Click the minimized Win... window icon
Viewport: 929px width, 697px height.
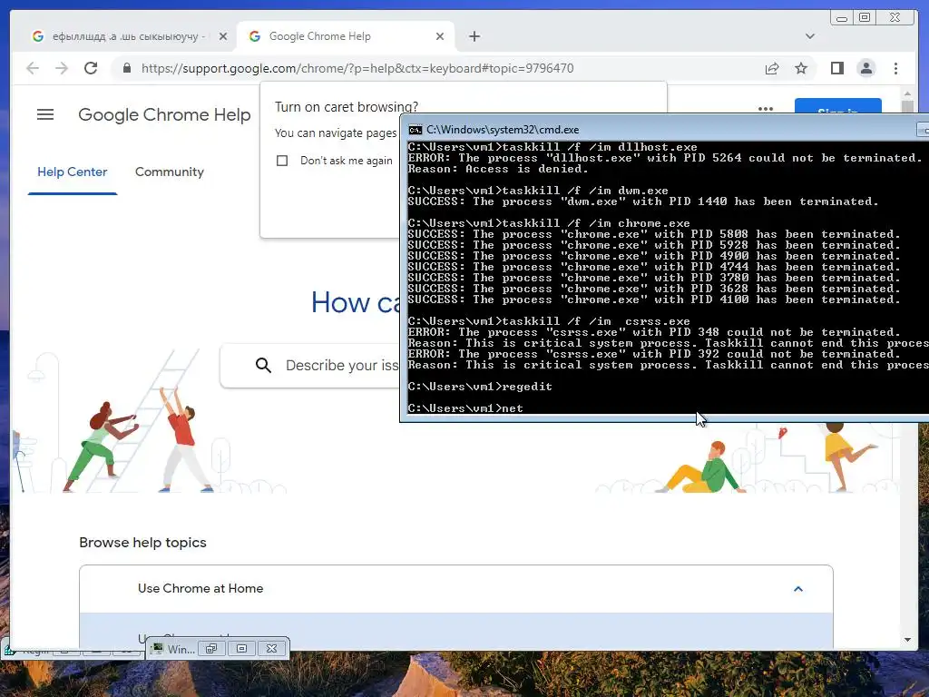(158, 649)
